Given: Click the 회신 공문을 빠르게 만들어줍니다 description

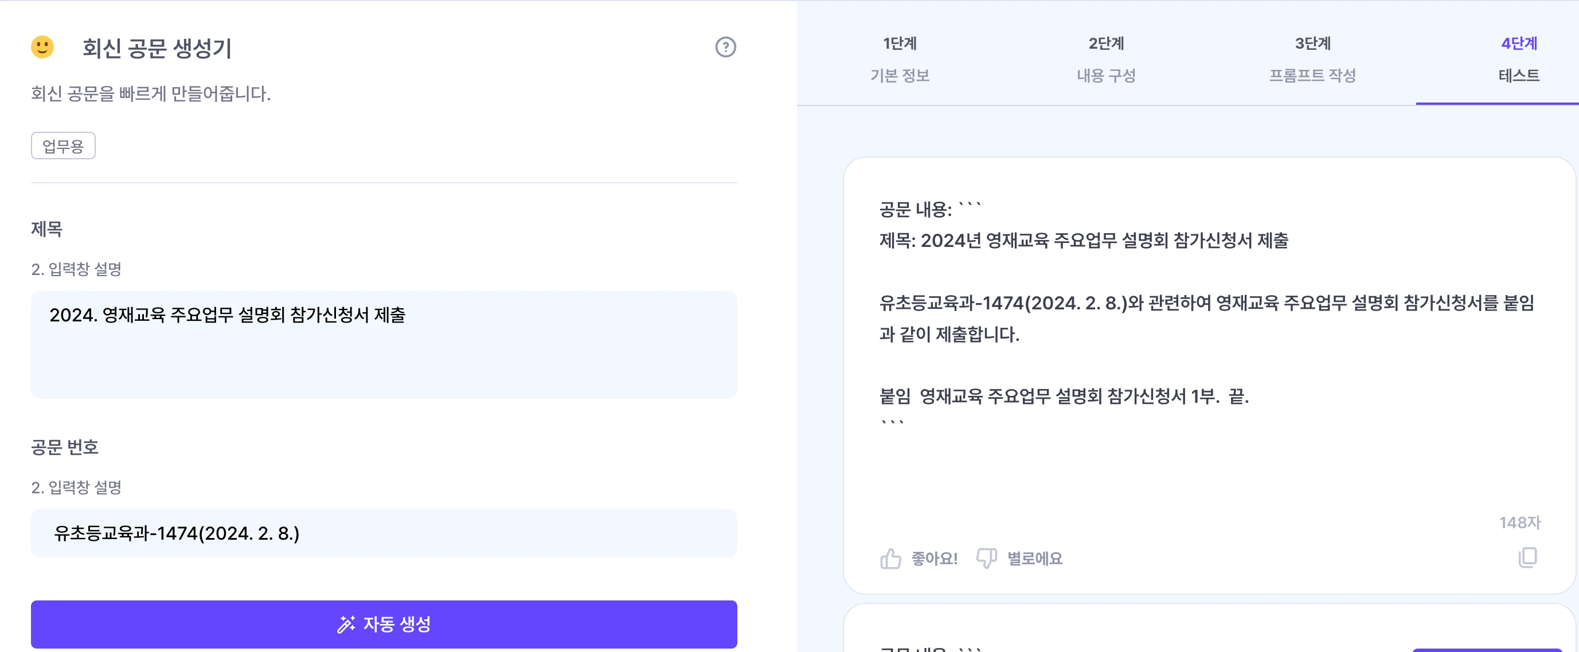Looking at the screenshot, I should (x=151, y=94).
